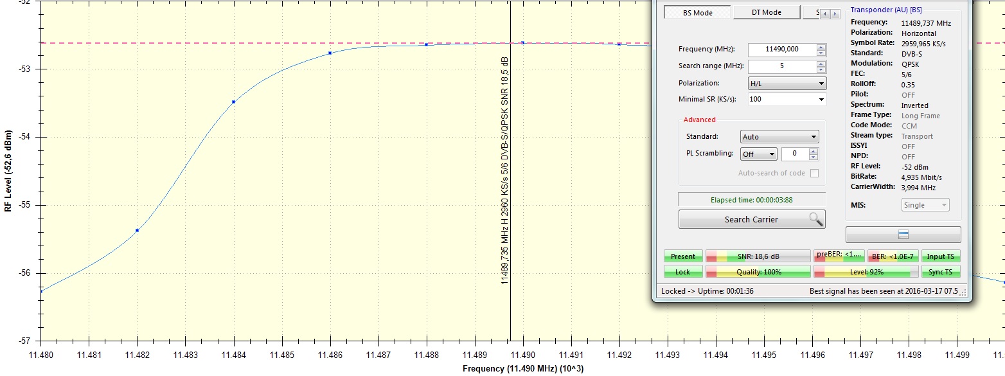
Task: Switch to the DT Mode tab
Action: pos(766,13)
